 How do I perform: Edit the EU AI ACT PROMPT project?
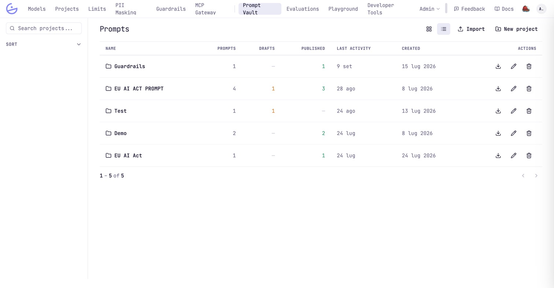(x=513, y=89)
